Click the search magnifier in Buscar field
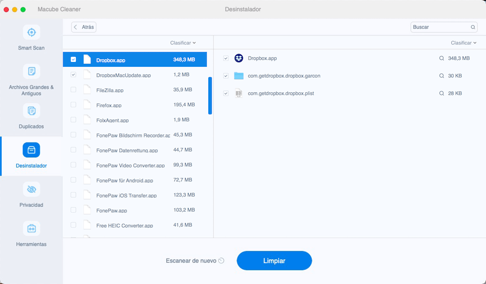 pyautogui.click(x=473, y=27)
